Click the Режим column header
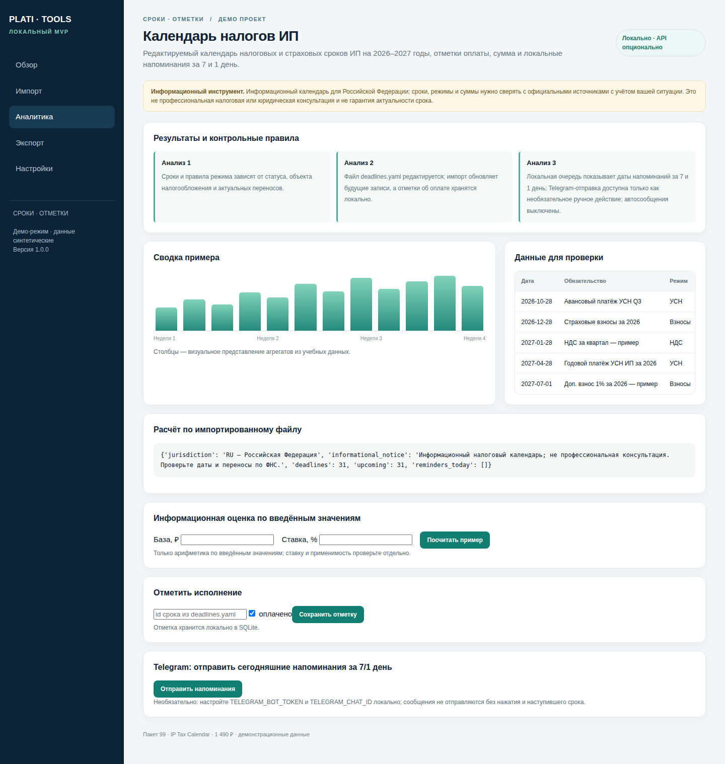 coord(679,281)
